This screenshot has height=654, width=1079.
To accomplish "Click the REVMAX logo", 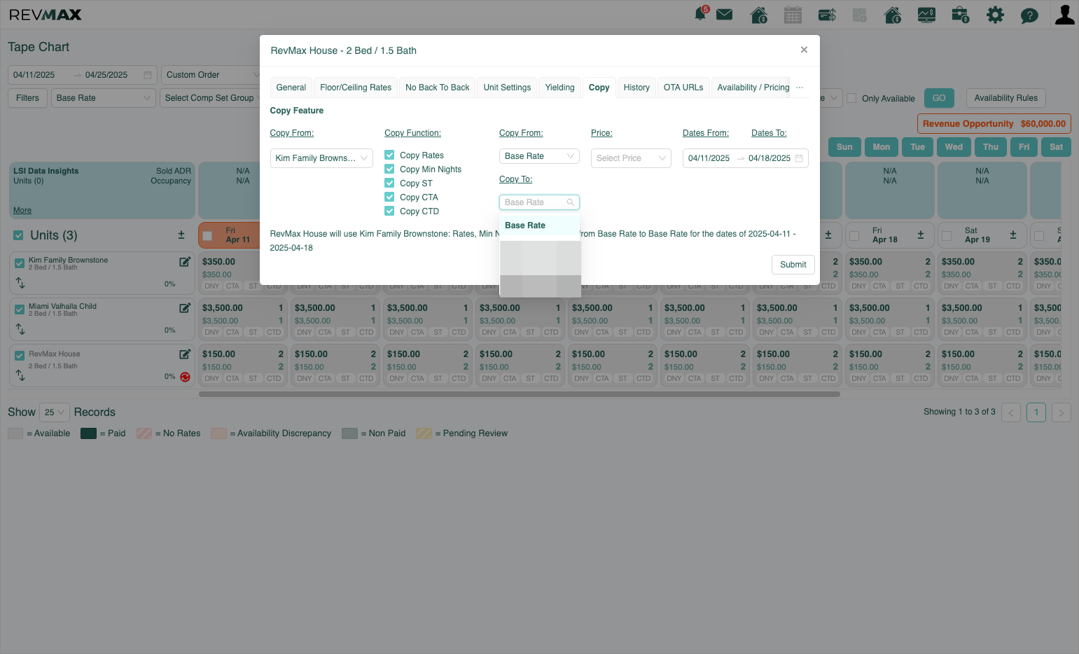I will coord(46,15).
